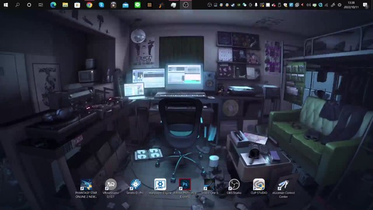This screenshot has width=373, height=210.
Task: Launch the VRoidStudio desktop shortcut
Action: coord(111,188)
